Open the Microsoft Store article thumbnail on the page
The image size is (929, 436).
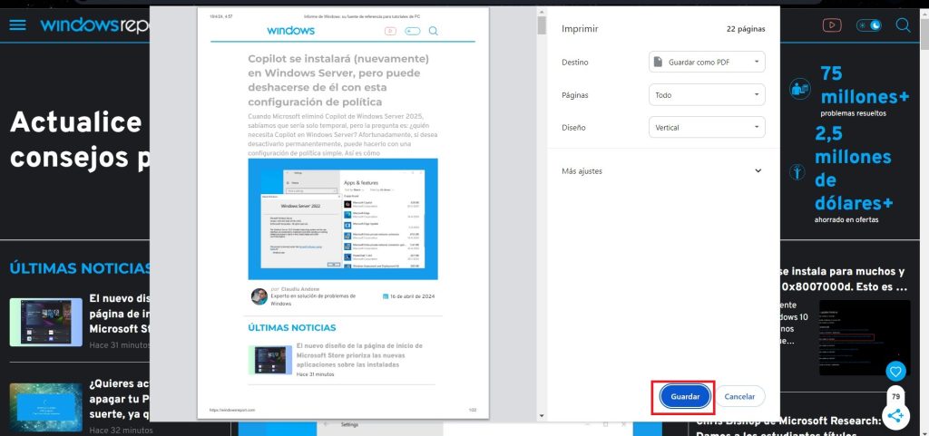point(45,323)
